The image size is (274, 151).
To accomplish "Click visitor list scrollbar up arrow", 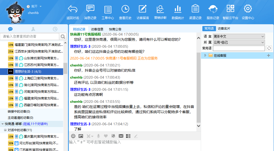I will [65, 43].
